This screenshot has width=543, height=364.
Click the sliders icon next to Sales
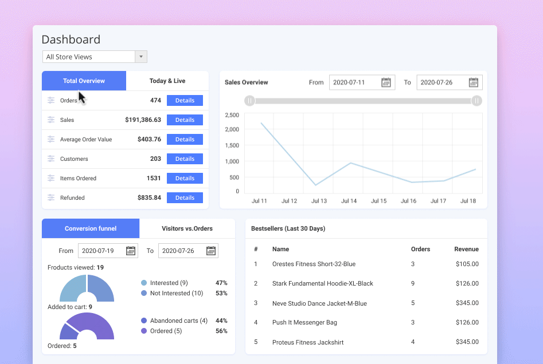tap(50, 120)
